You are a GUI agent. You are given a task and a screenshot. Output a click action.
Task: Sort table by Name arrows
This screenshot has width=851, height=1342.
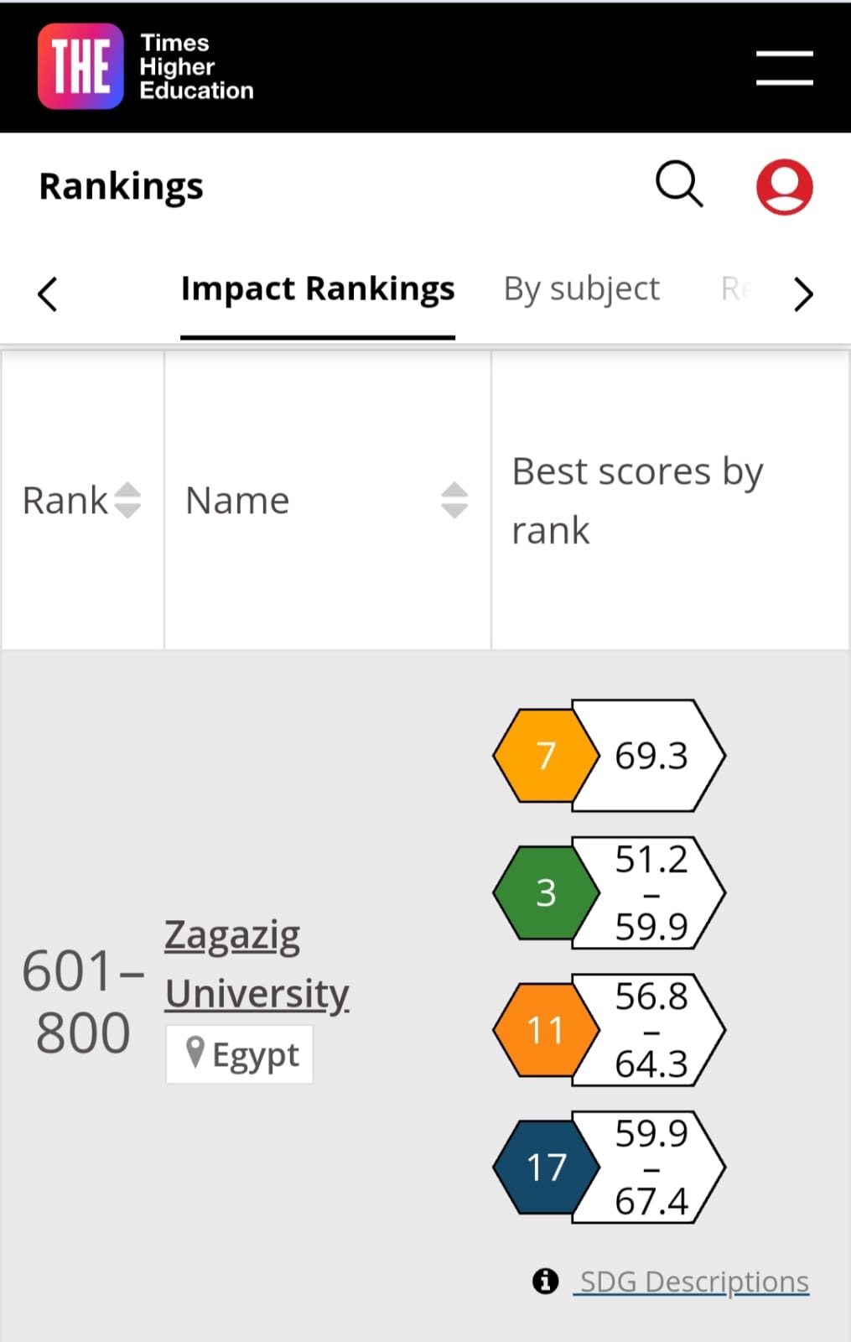(454, 500)
